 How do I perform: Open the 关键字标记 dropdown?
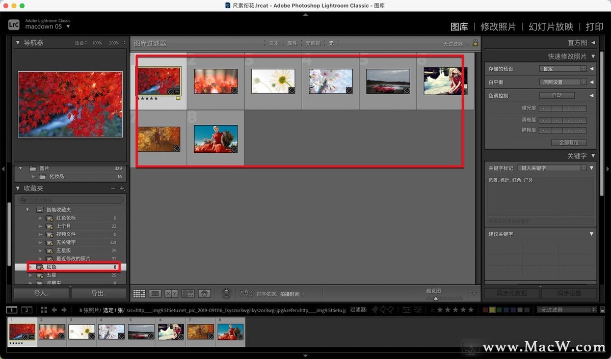click(552, 168)
